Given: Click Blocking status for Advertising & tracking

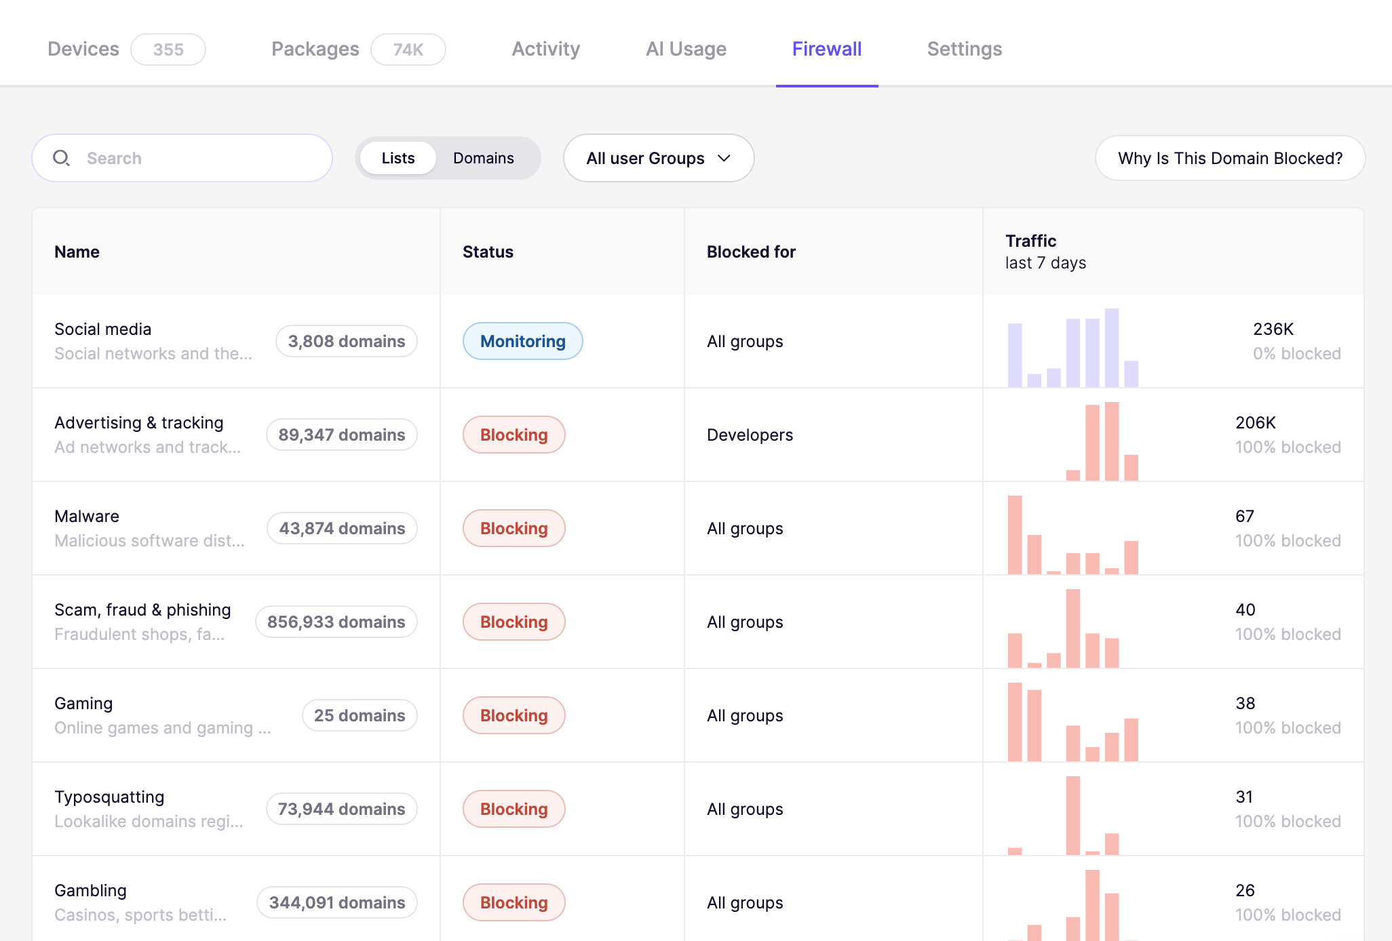Looking at the screenshot, I should [x=514, y=435].
